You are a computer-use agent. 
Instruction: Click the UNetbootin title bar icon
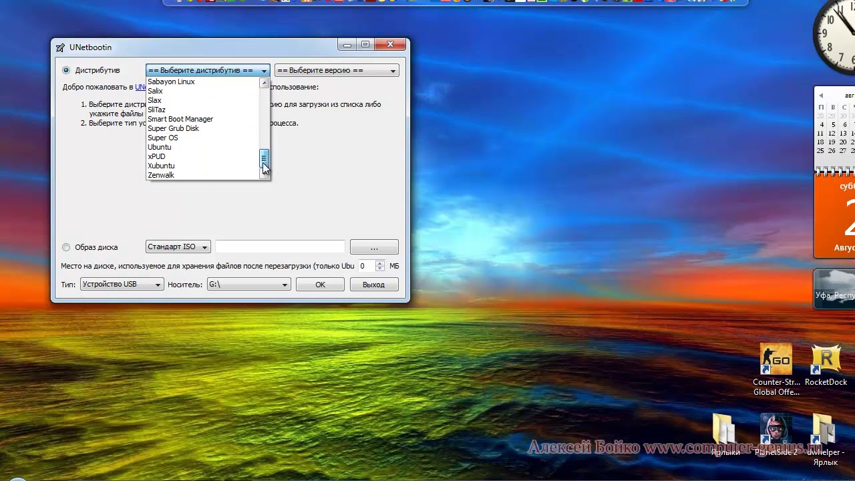[x=61, y=47]
